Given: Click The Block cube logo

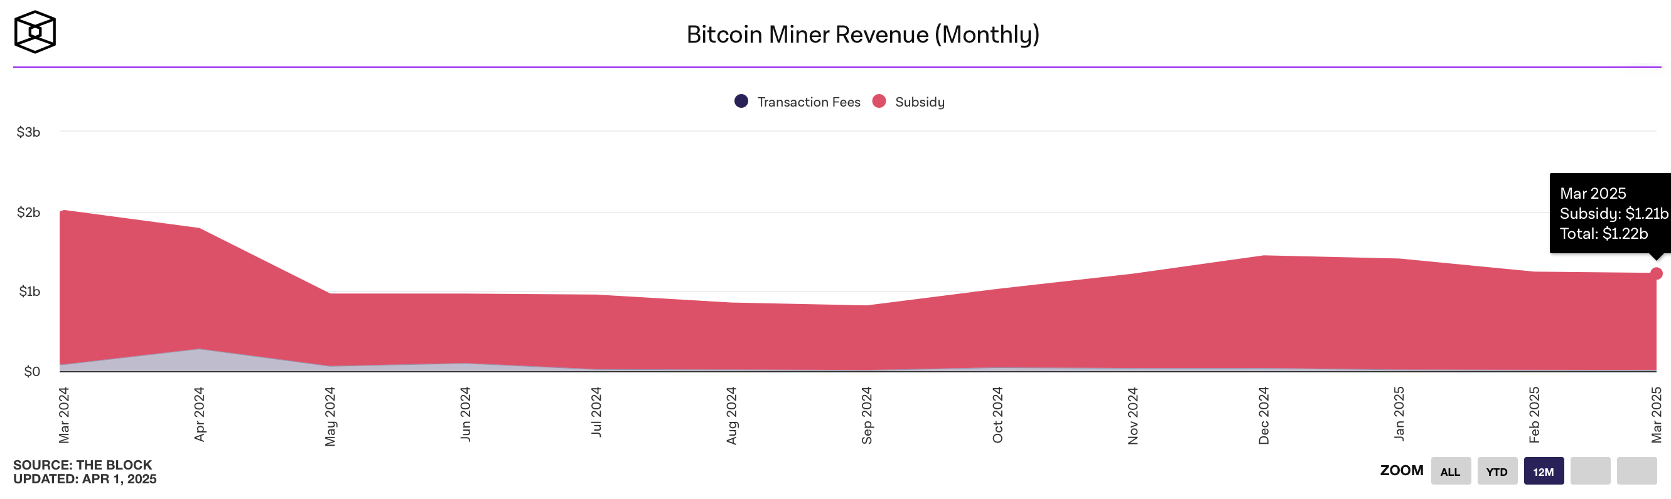Looking at the screenshot, I should [x=35, y=32].
